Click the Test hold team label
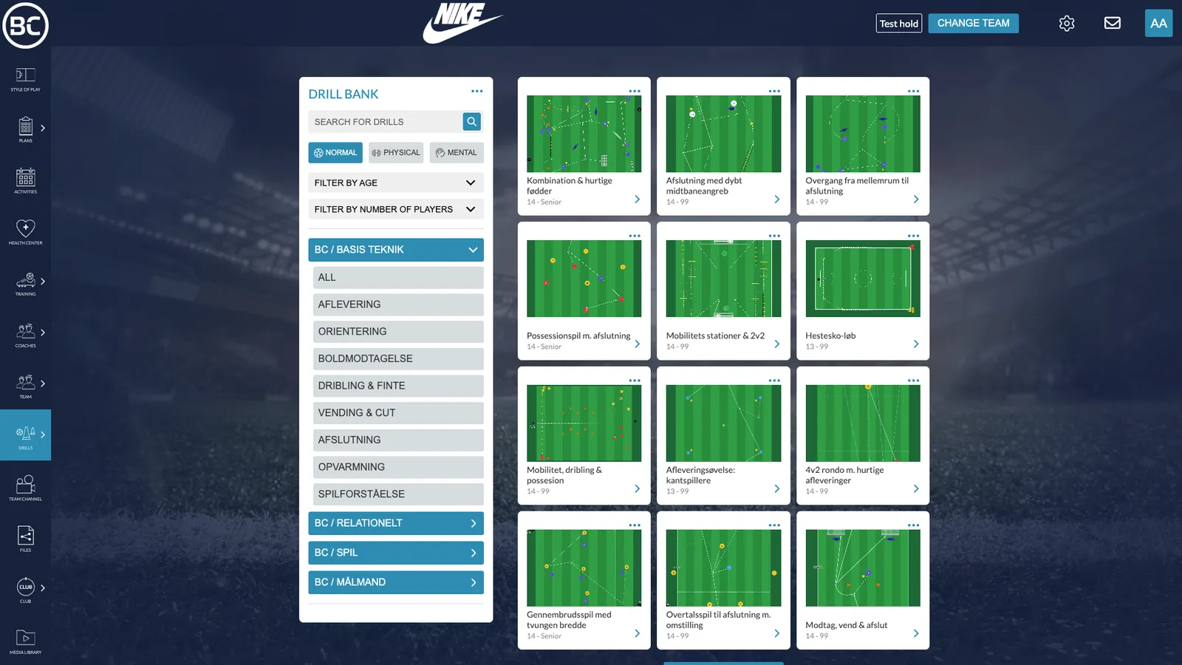Viewport: 1182px width, 665px height. tap(899, 24)
